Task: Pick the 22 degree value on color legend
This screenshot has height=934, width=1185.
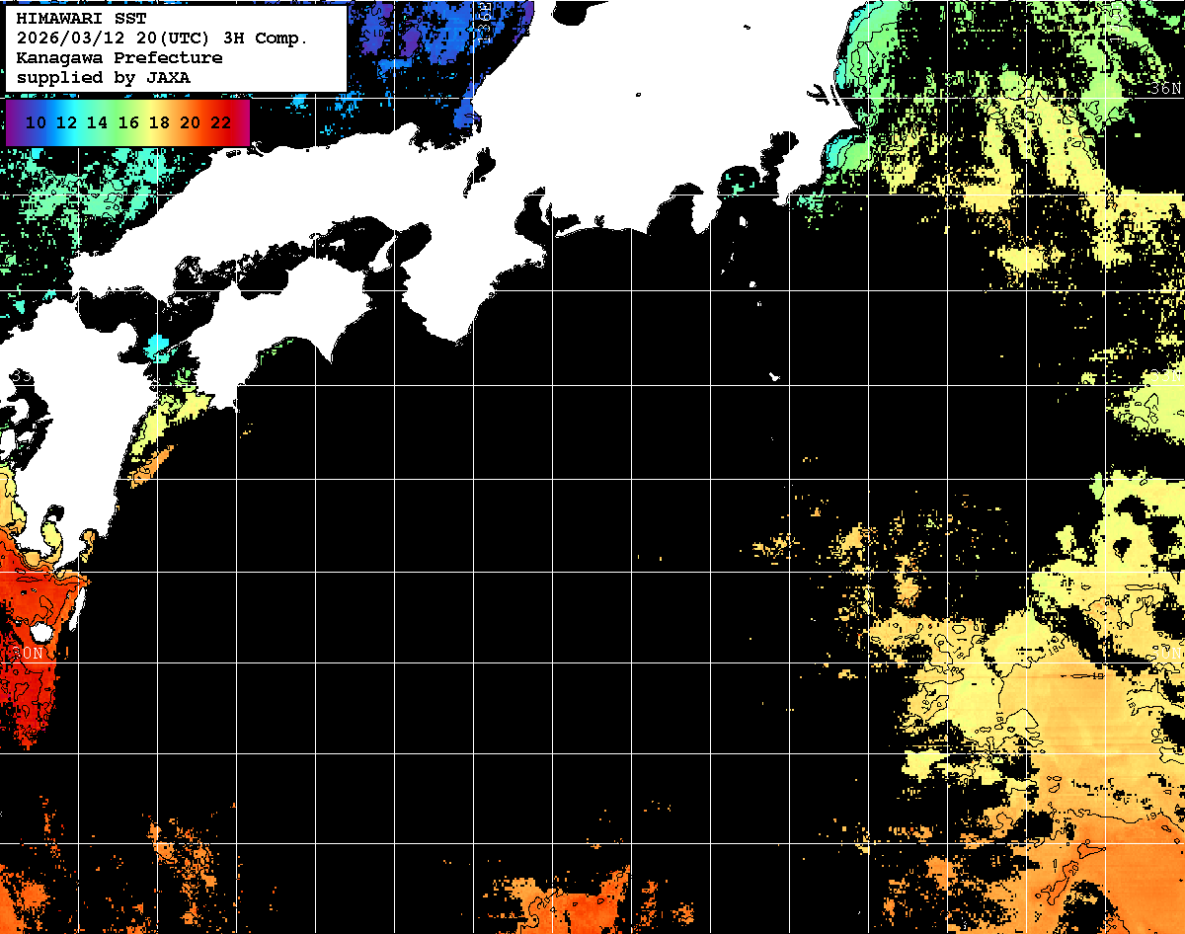Action: point(220,122)
